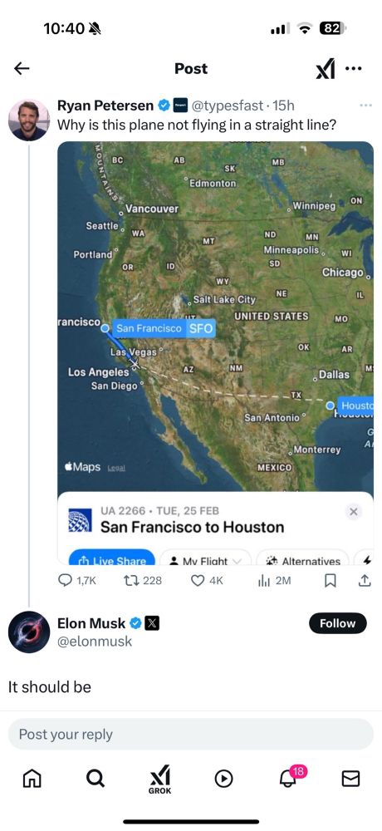Open Messages envelope icon
The image size is (382, 831).
[x=350, y=778]
